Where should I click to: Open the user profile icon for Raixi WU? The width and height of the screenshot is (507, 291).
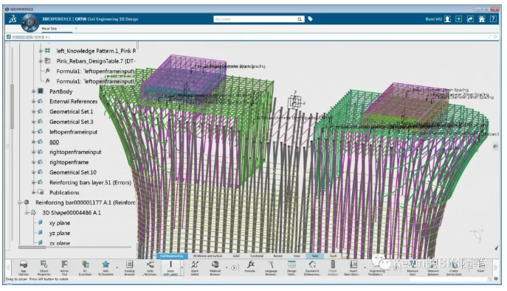tap(447, 19)
